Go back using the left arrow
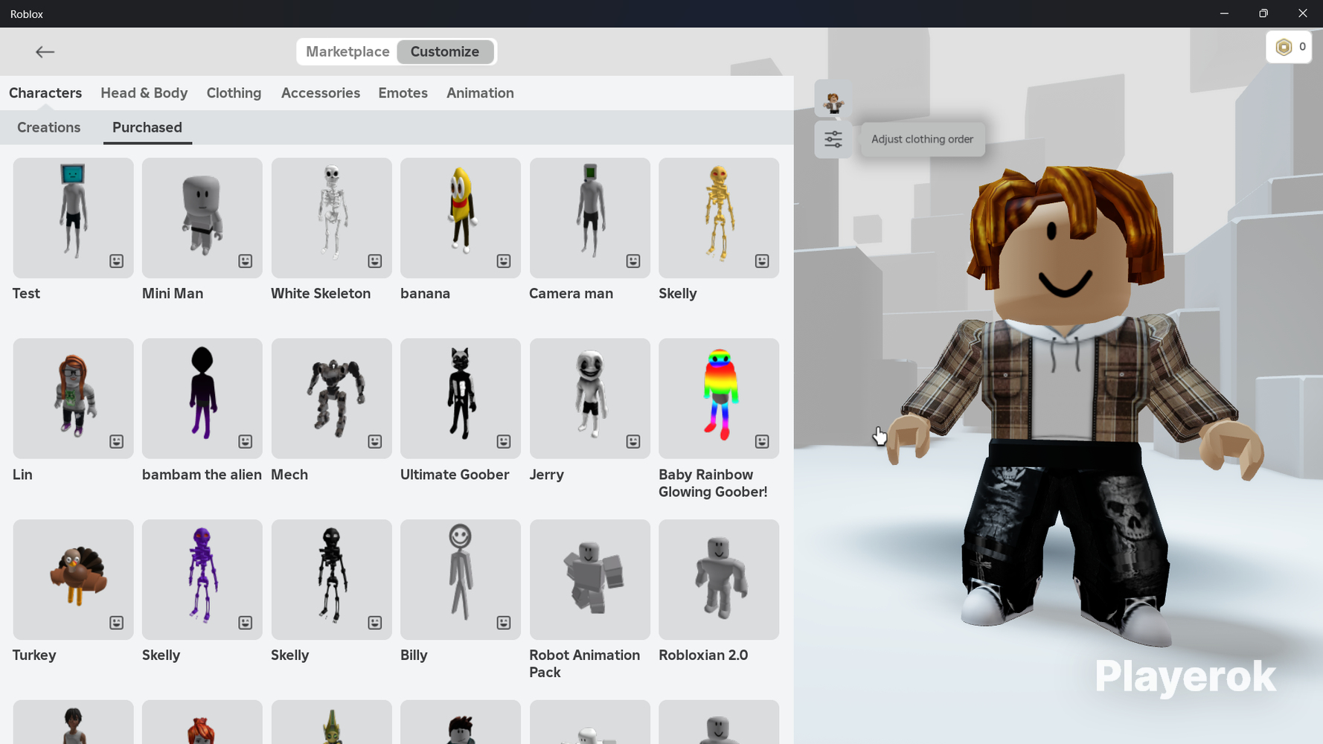Screen dimensions: 1323x744 point(45,51)
